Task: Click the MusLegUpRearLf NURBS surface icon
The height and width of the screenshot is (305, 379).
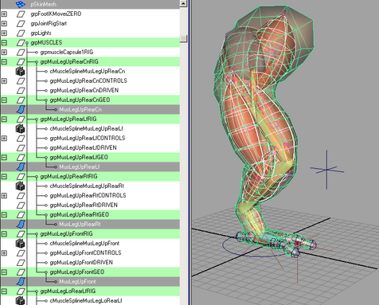Action: pyautogui.click(x=21, y=166)
